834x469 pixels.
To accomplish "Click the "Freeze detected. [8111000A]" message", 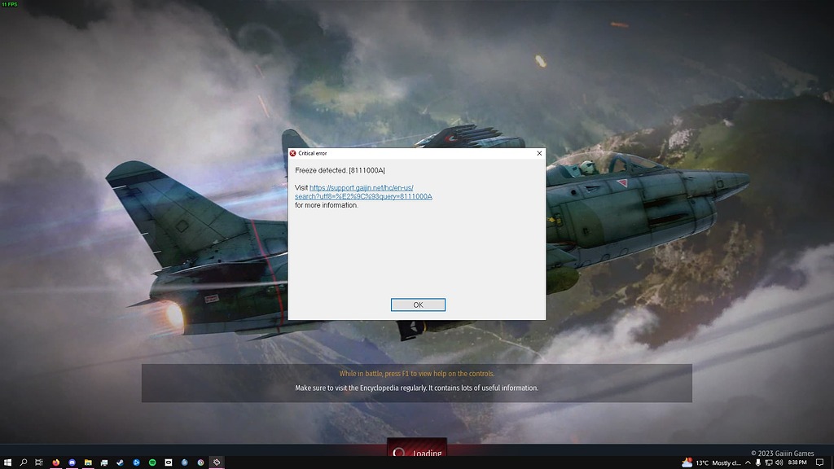I will point(340,170).
